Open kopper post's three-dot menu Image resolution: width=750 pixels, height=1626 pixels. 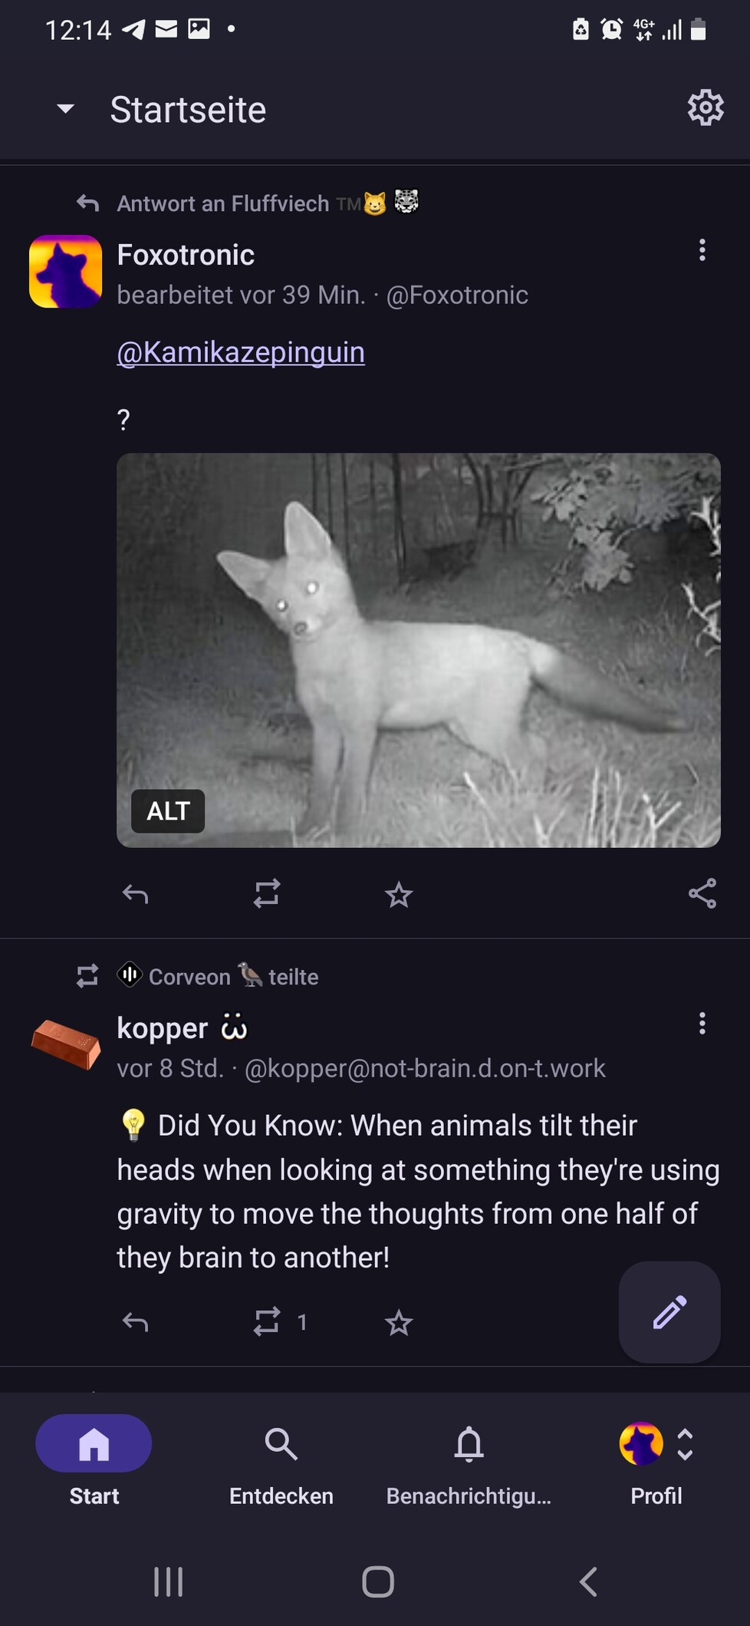pos(702,1024)
